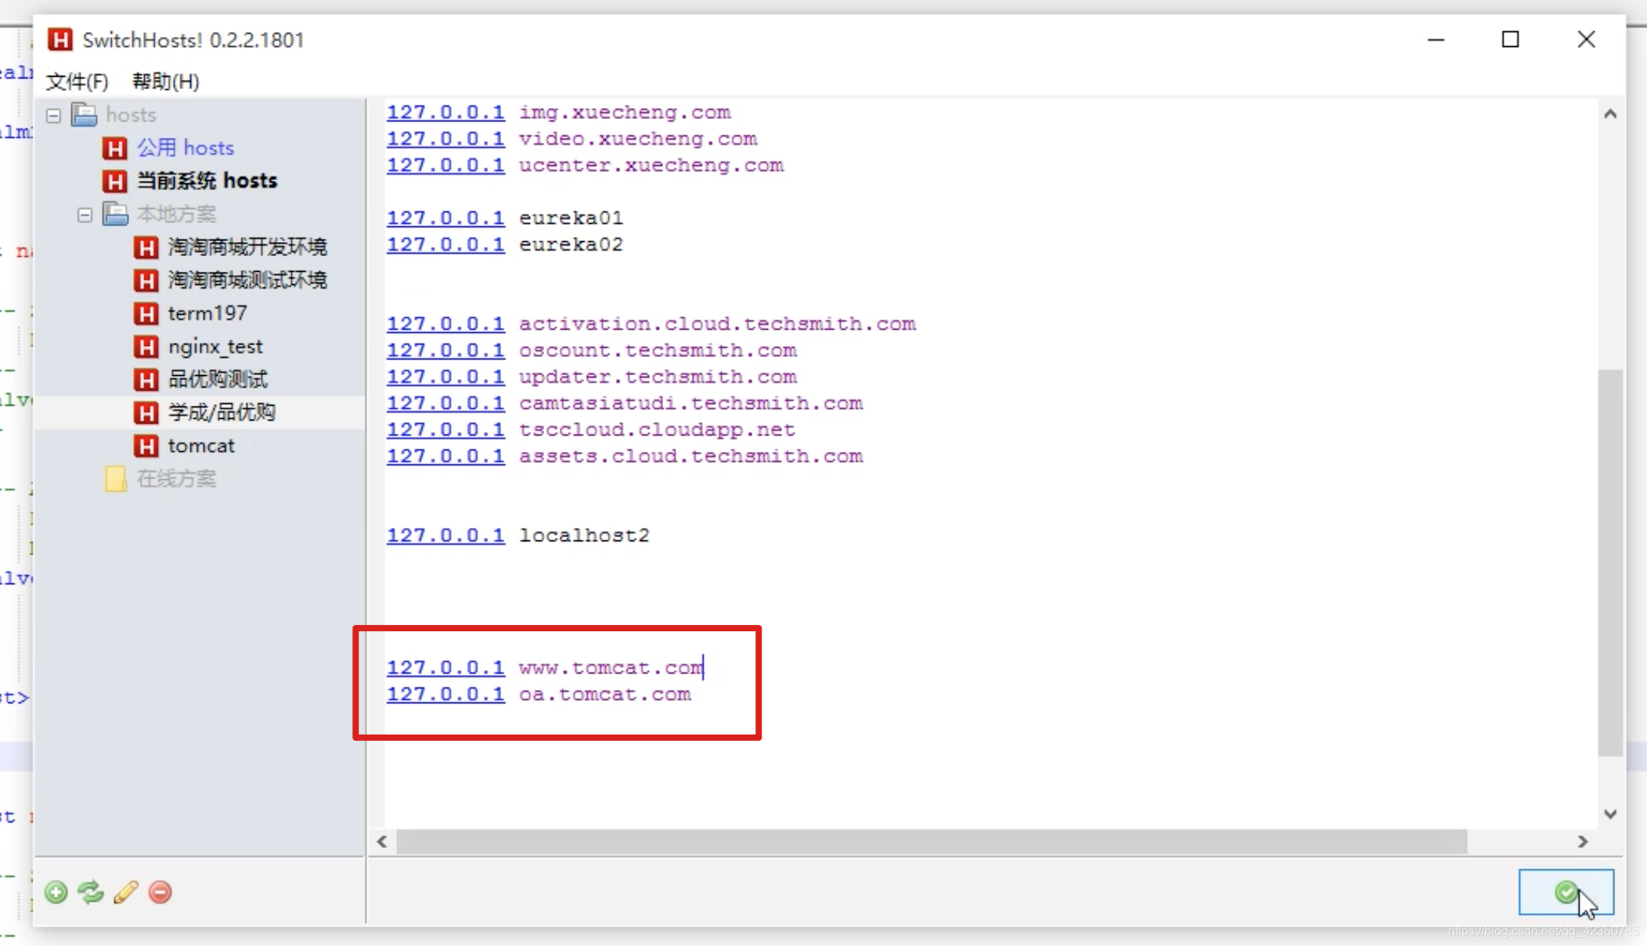Screen dimensions: 1647x946
Task: Minimize the SwitchHosts! window
Action: click(1436, 39)
